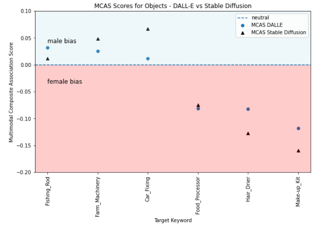Click the blue circle swatch in legend

pos(243,25)
